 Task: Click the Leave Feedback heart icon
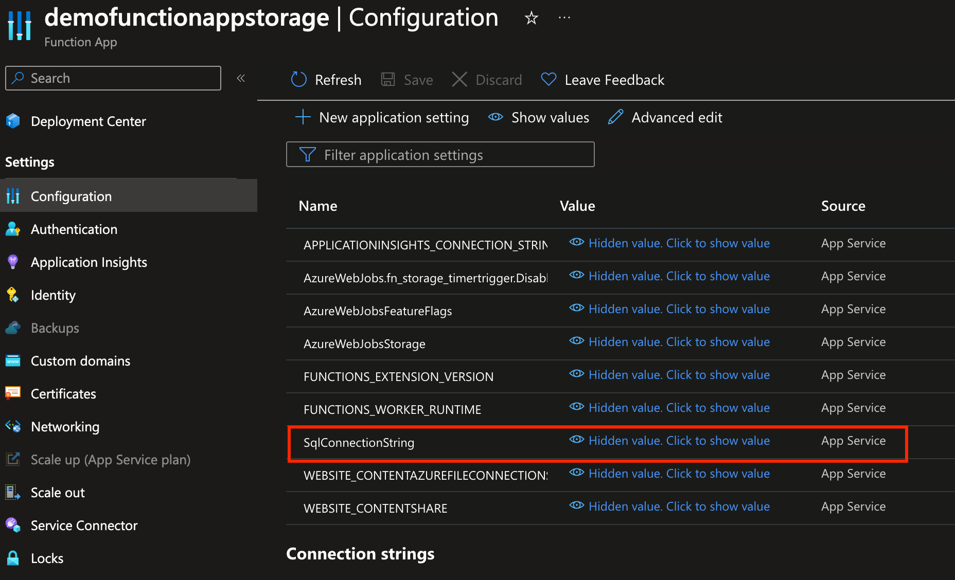click(x=549, y=79)
